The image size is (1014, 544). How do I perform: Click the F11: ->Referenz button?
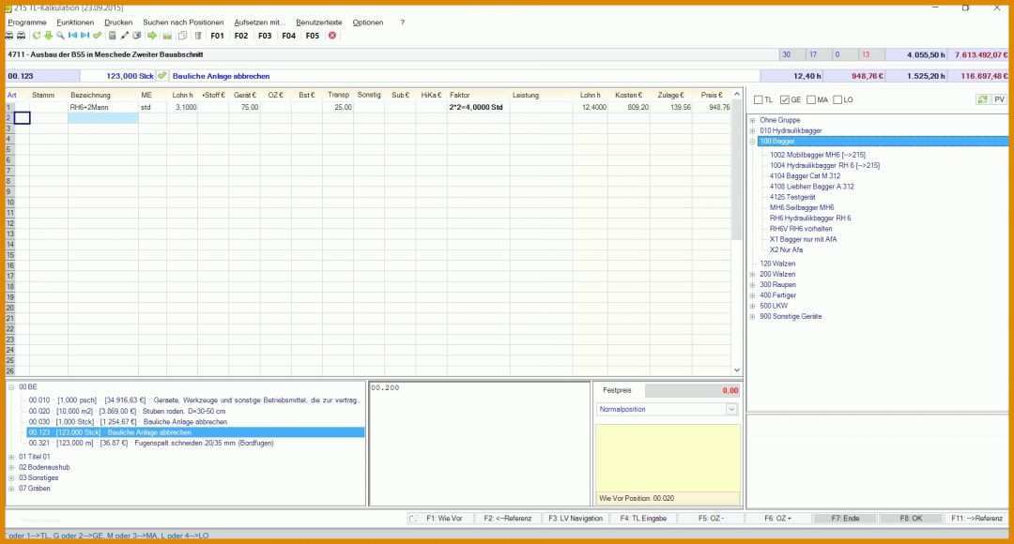(x=976, y=518)
